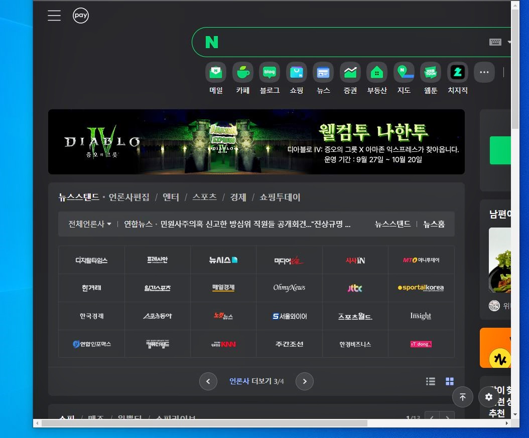Open the OhmyNews press logo
This screenshot has height=438, width=529.
click(289, 288)
